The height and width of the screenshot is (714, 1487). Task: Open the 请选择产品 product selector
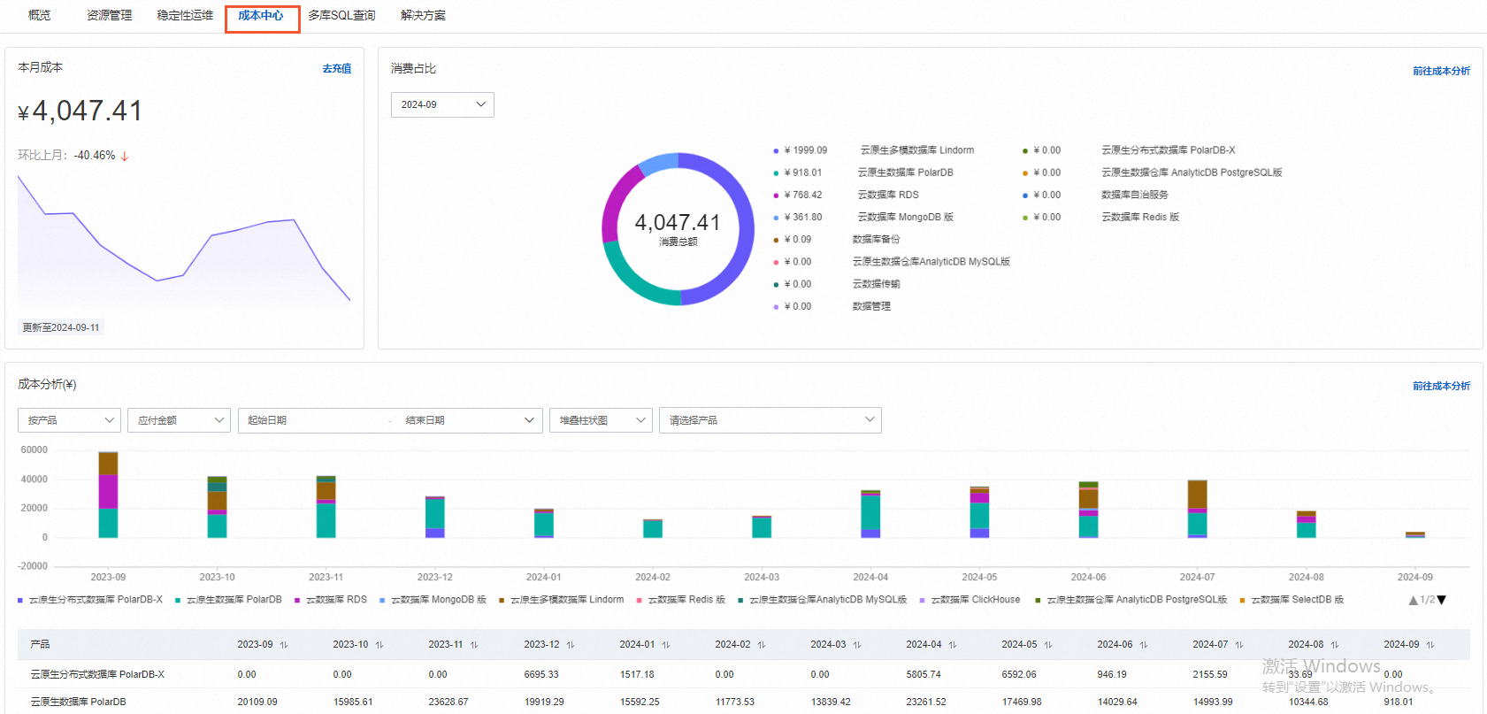click(x=770, y=420)
